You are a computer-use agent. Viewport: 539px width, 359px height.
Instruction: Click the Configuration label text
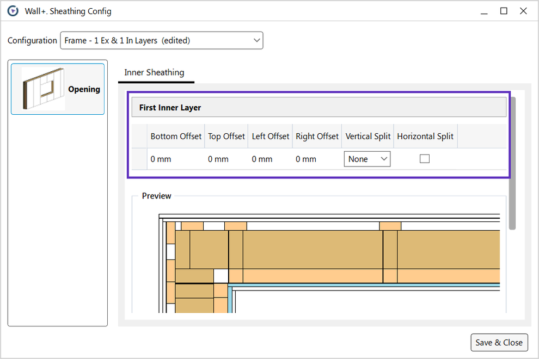32,41
